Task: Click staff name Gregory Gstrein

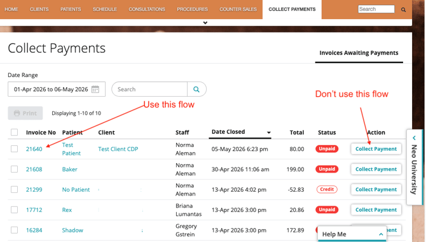Action: pyautogui.click(x=186, y=231)
